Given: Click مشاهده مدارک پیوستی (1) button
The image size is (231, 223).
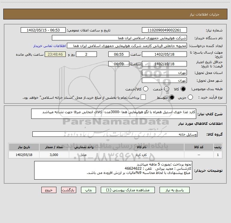Looking at the screenshot, I should click(128, 190).
